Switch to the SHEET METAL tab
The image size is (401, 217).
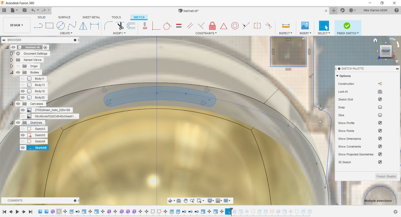(91, 17)
